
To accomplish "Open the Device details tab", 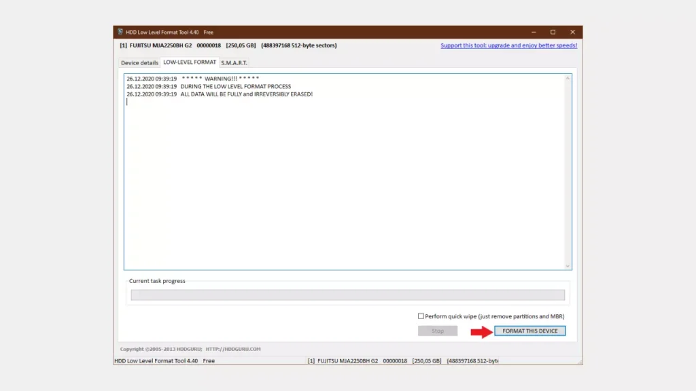I will pos(139,62).
